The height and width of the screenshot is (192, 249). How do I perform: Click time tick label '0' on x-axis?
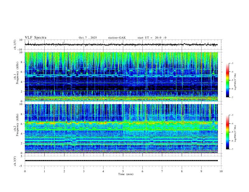pyautogui.click(x=25, y=171)
